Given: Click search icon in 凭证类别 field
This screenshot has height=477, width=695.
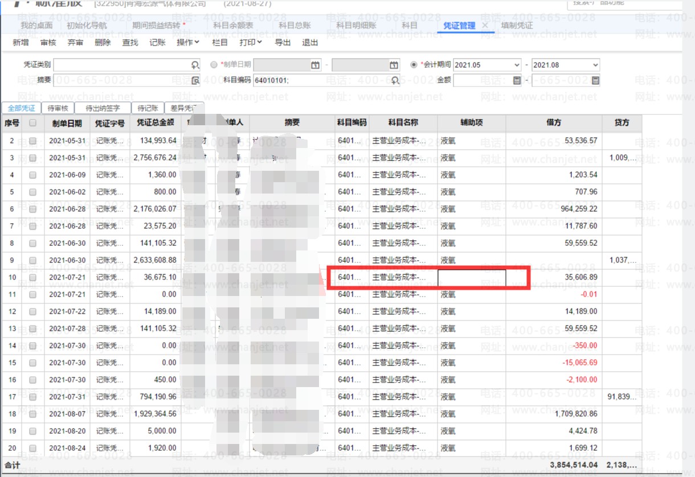Looking at the screenshot, I should tap(195, 65).
